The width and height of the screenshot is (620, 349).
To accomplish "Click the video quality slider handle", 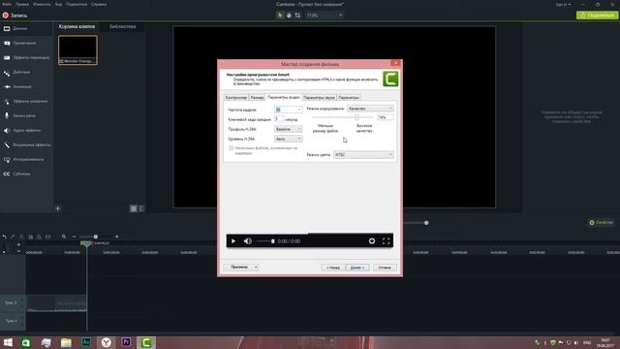I will [x=357, y=117].
